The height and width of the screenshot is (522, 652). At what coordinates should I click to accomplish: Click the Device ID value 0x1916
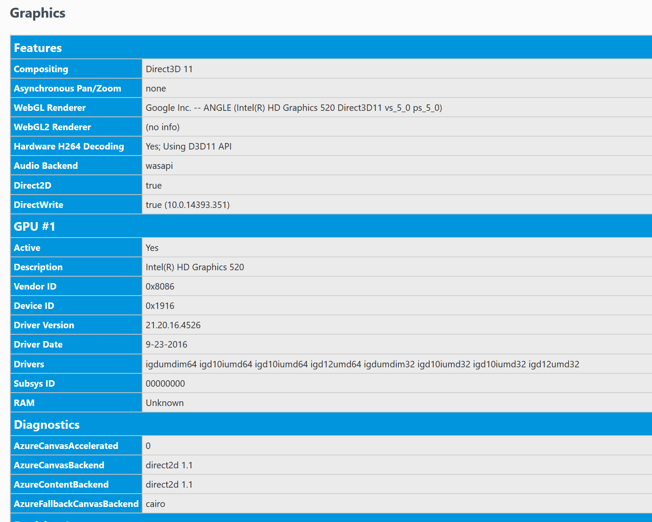(x=160, y=306)
